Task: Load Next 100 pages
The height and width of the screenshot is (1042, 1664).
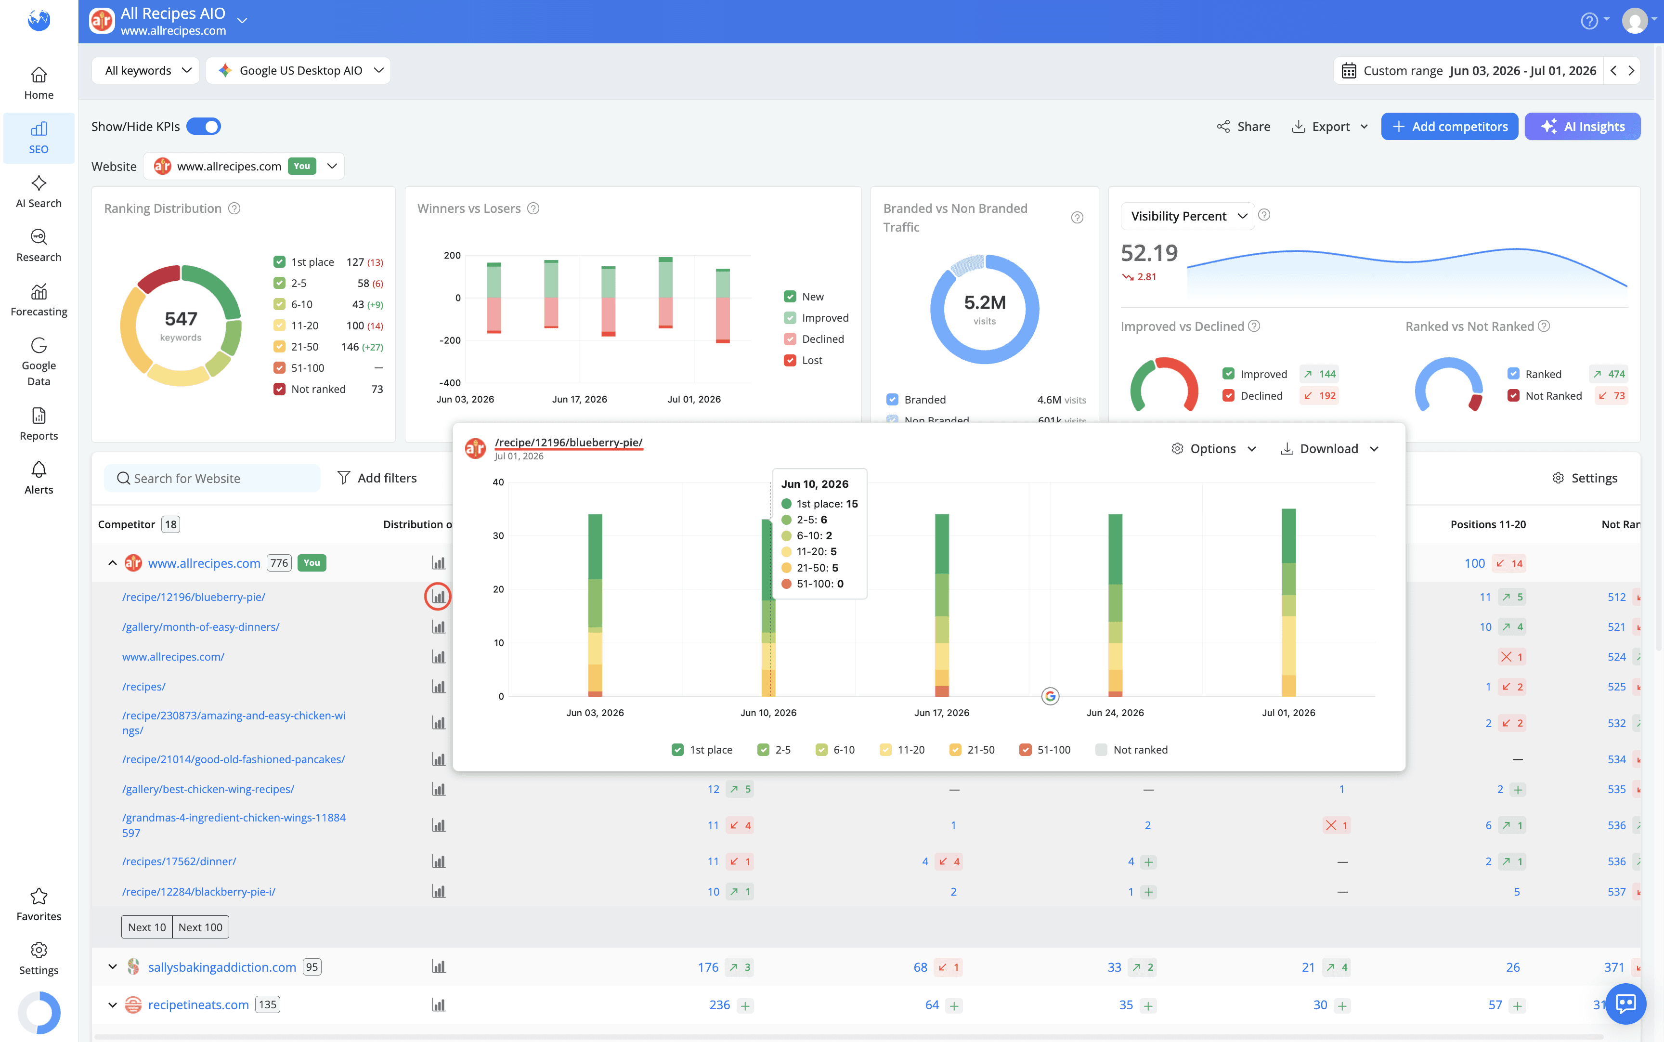Action: (x=200, y=927)
